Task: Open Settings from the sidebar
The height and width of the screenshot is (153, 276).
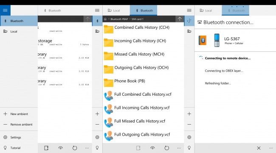Action: click(x=19, y=137)
